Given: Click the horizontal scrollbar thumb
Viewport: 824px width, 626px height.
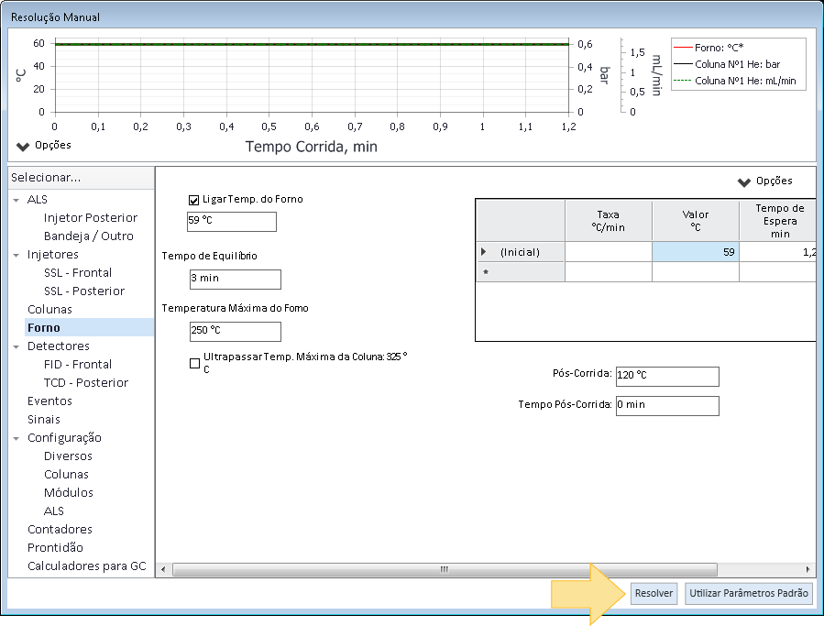Looking at the screenshot, I should click(x=445, y=570).
